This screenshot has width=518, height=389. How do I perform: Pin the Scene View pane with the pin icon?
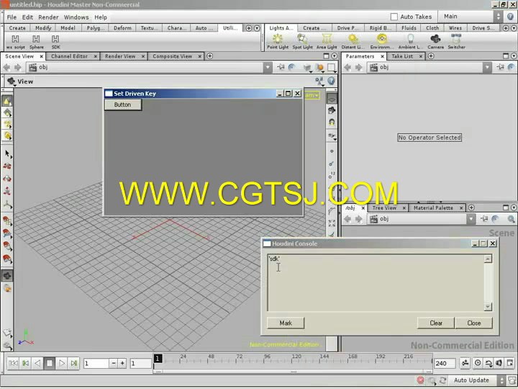coord(281,67)
